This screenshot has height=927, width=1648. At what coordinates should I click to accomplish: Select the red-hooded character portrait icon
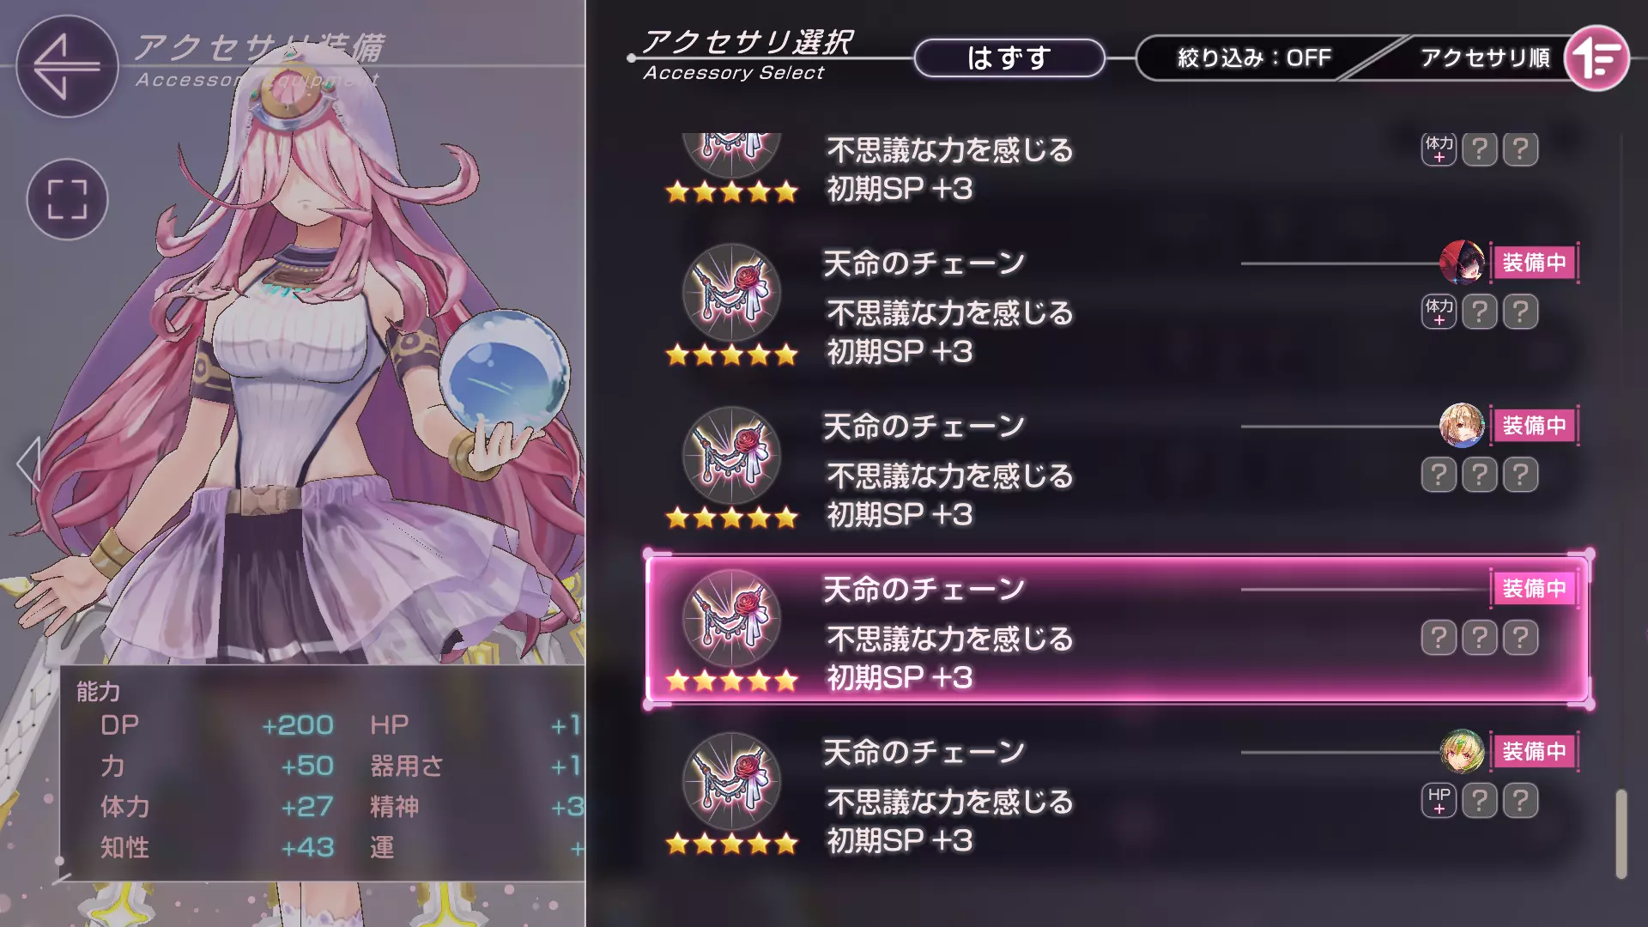1462,263
